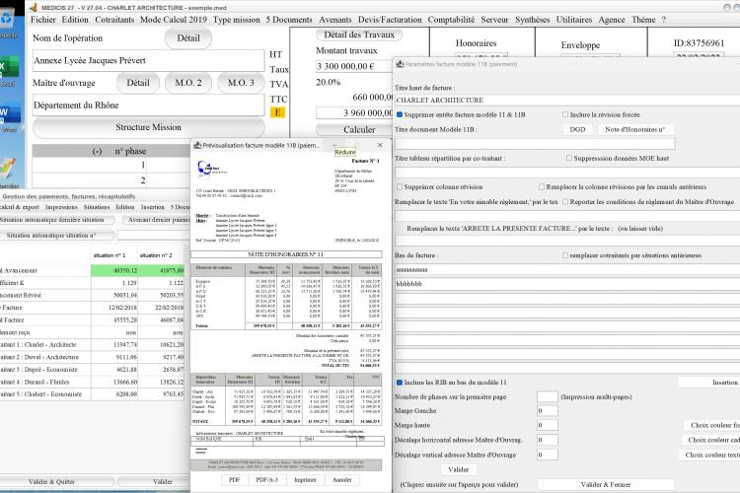Click Valider & Fermer in parameters window
740x493 pixels.
tap(606, 484)
